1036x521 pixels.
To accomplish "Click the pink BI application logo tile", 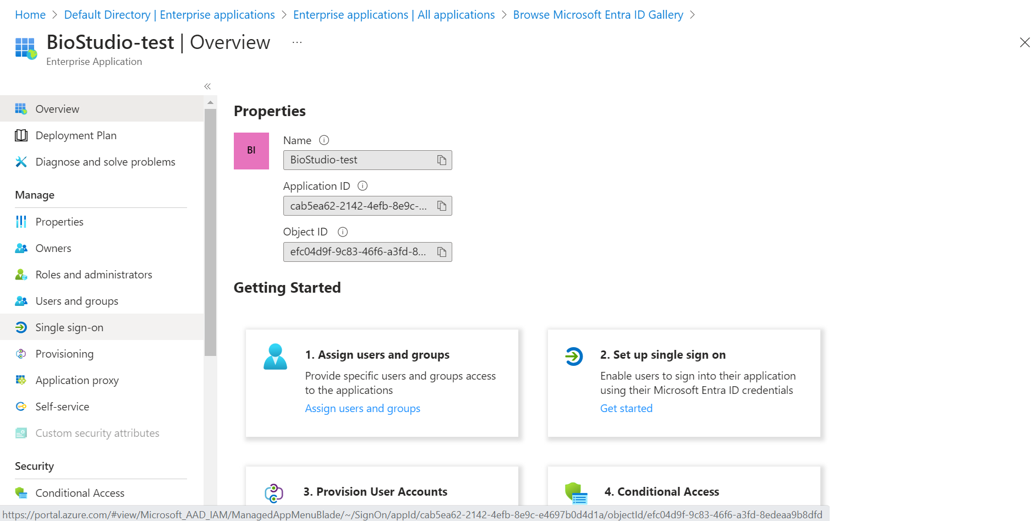I will (251, 151).
